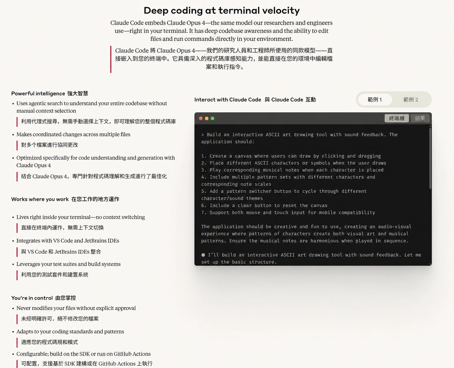Switch to the 範例 2 example tab

point(411,100)
